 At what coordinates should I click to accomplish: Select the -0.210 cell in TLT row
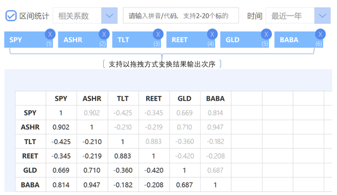[x=92, y=141]
